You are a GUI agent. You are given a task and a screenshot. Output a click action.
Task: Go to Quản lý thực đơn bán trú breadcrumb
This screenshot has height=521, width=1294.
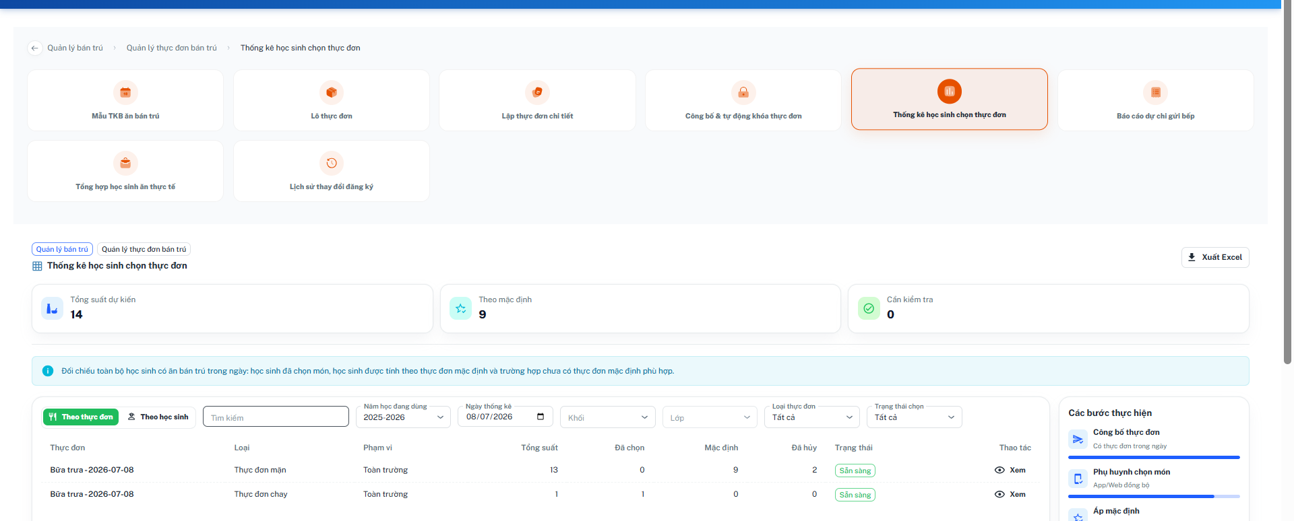pos(172,48)
